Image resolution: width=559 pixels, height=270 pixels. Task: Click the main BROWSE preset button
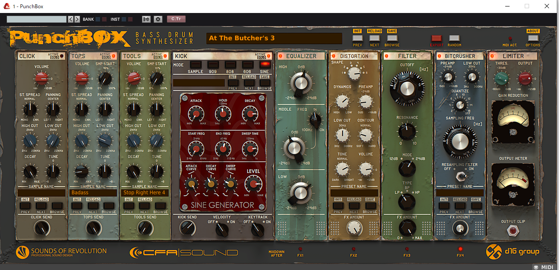click(392, 38)
